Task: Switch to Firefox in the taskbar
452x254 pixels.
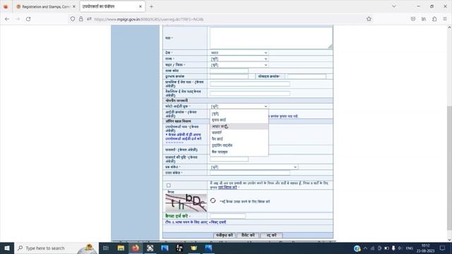Action: (135, 248)
